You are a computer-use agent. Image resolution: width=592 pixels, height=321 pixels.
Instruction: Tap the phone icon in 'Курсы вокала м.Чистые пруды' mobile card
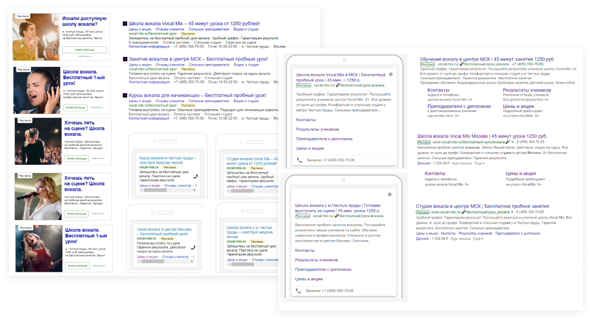pos(195,176)
